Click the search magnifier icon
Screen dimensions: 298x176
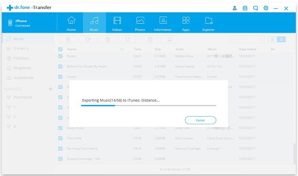tap(261, 39)
